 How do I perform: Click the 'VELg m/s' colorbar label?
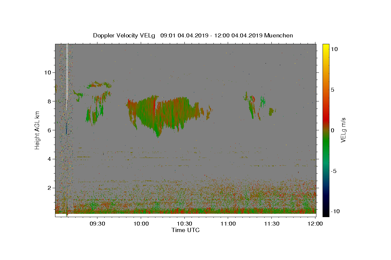click(343, 130)
